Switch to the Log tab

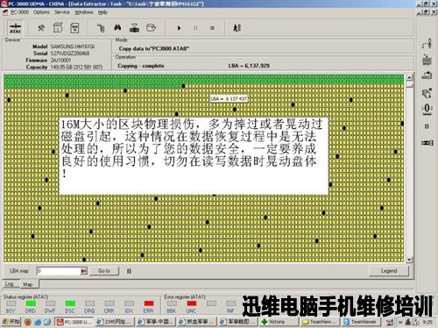tap(10, 284)
